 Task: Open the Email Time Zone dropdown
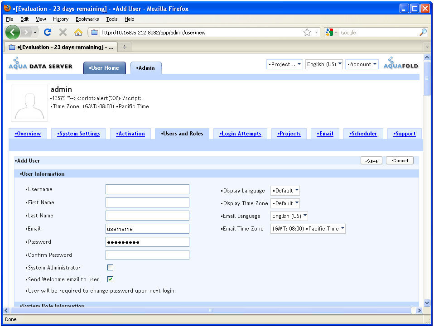[308, 229]
